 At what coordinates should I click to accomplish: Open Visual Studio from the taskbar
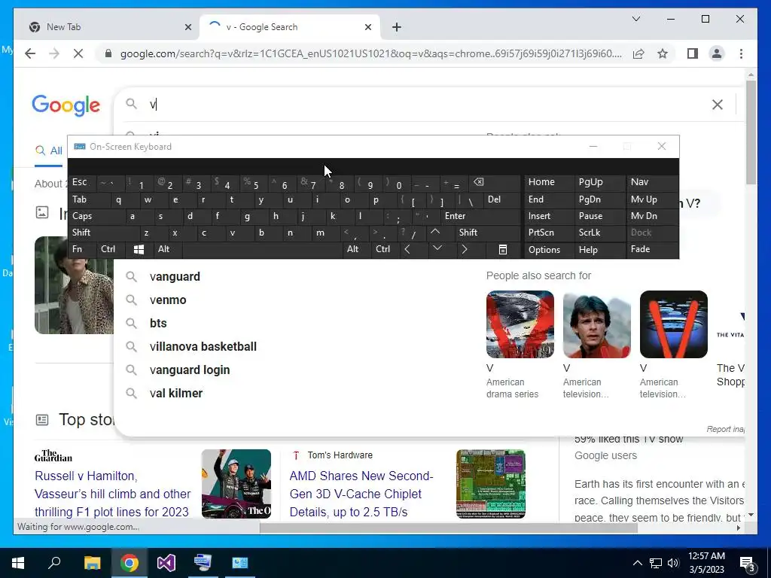[166, 563]
